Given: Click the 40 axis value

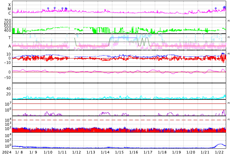Looking at the screenshot, I should tap(8, 88).
